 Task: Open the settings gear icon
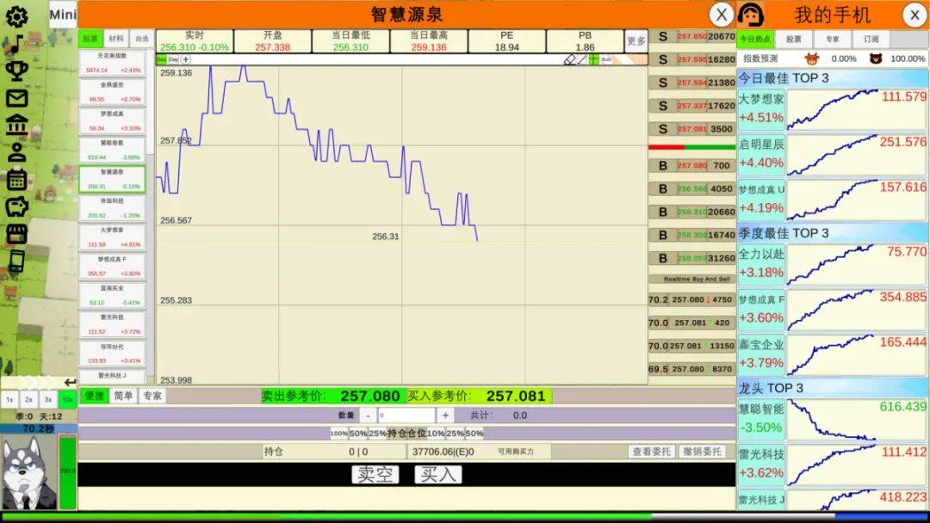click(16, 16)
